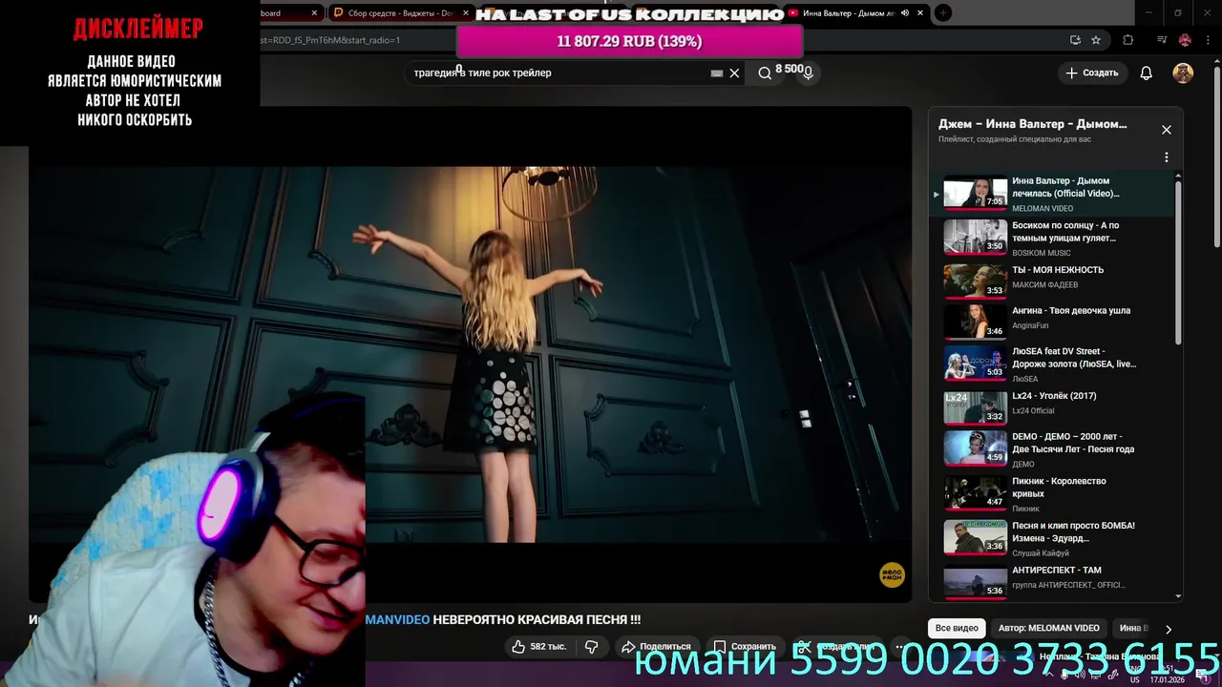Open the browser media controls icon
1222x687 pixels.
[1162, 40]
